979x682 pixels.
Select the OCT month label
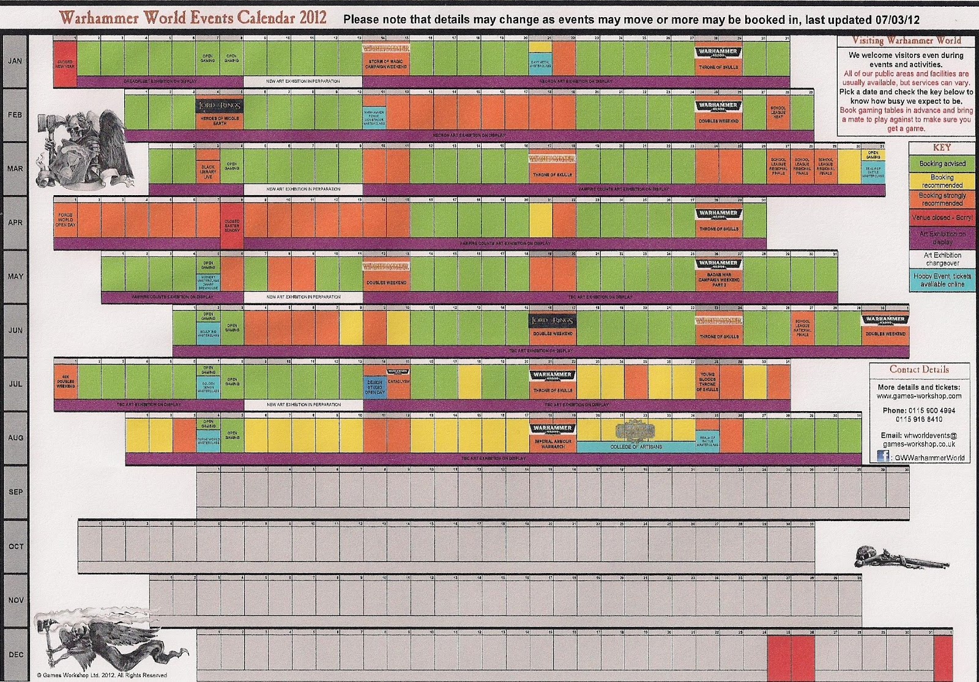point(15,546)
